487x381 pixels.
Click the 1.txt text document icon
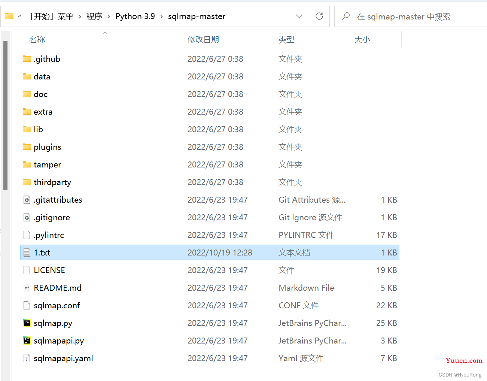27,253
